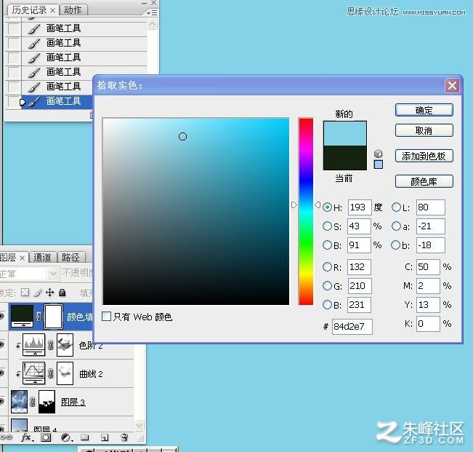Viewport: 473px width, 452px height.
Task: Click the H value field 193
Action: coord(359,207)
